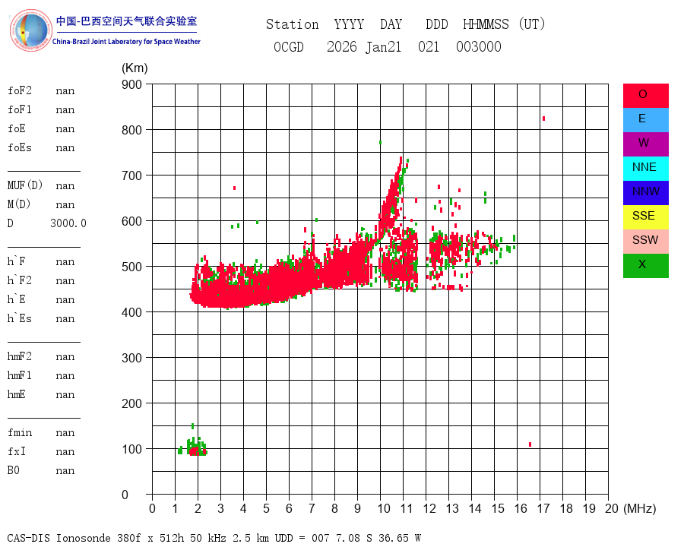Click the HHMMSS header label

486,24
